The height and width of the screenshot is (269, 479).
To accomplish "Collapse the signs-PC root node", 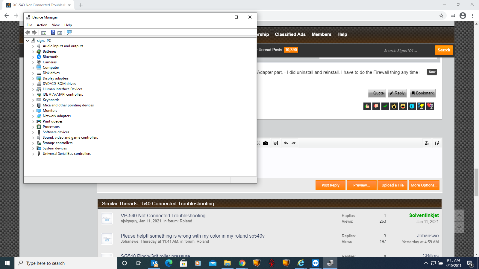I will (28, 41).
